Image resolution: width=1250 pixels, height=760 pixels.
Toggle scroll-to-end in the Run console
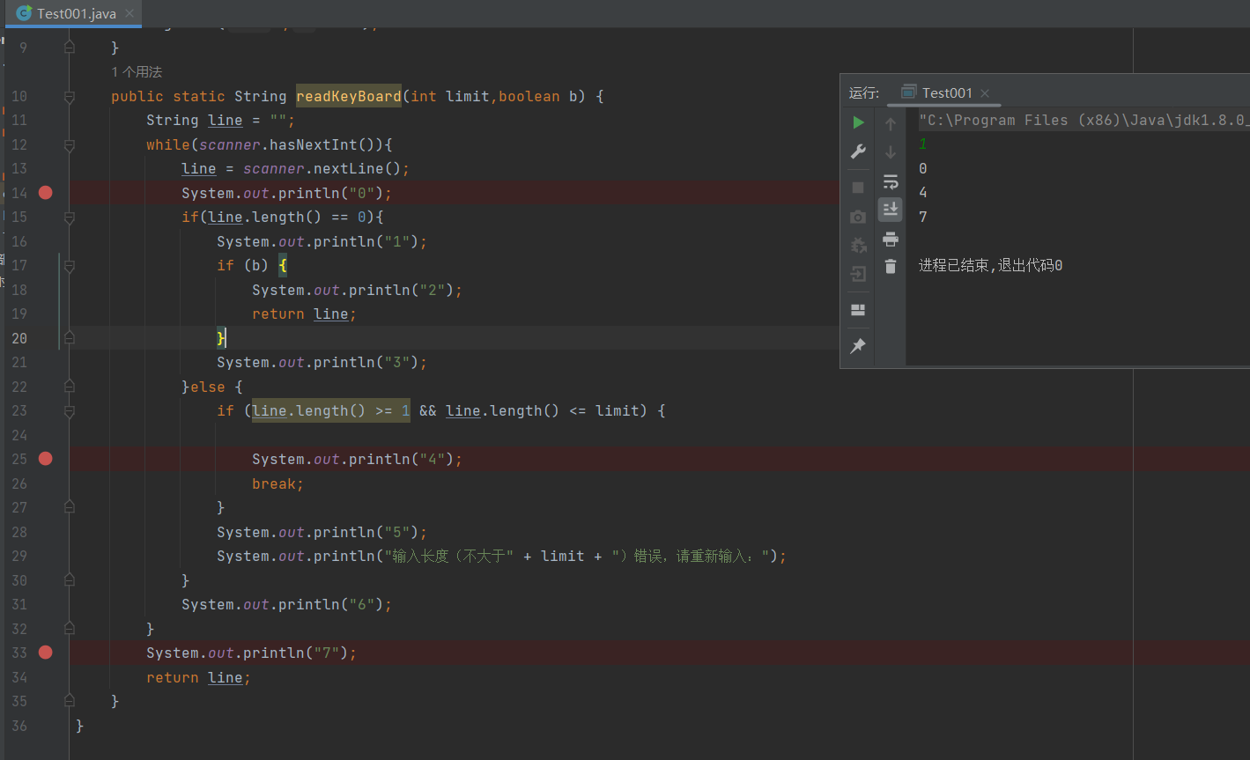tap(891, 209)
